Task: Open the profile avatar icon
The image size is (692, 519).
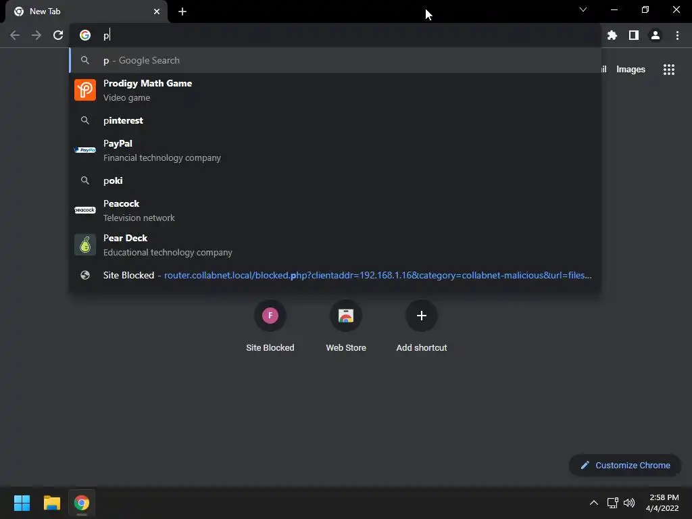Action: (x=656, y=35)
